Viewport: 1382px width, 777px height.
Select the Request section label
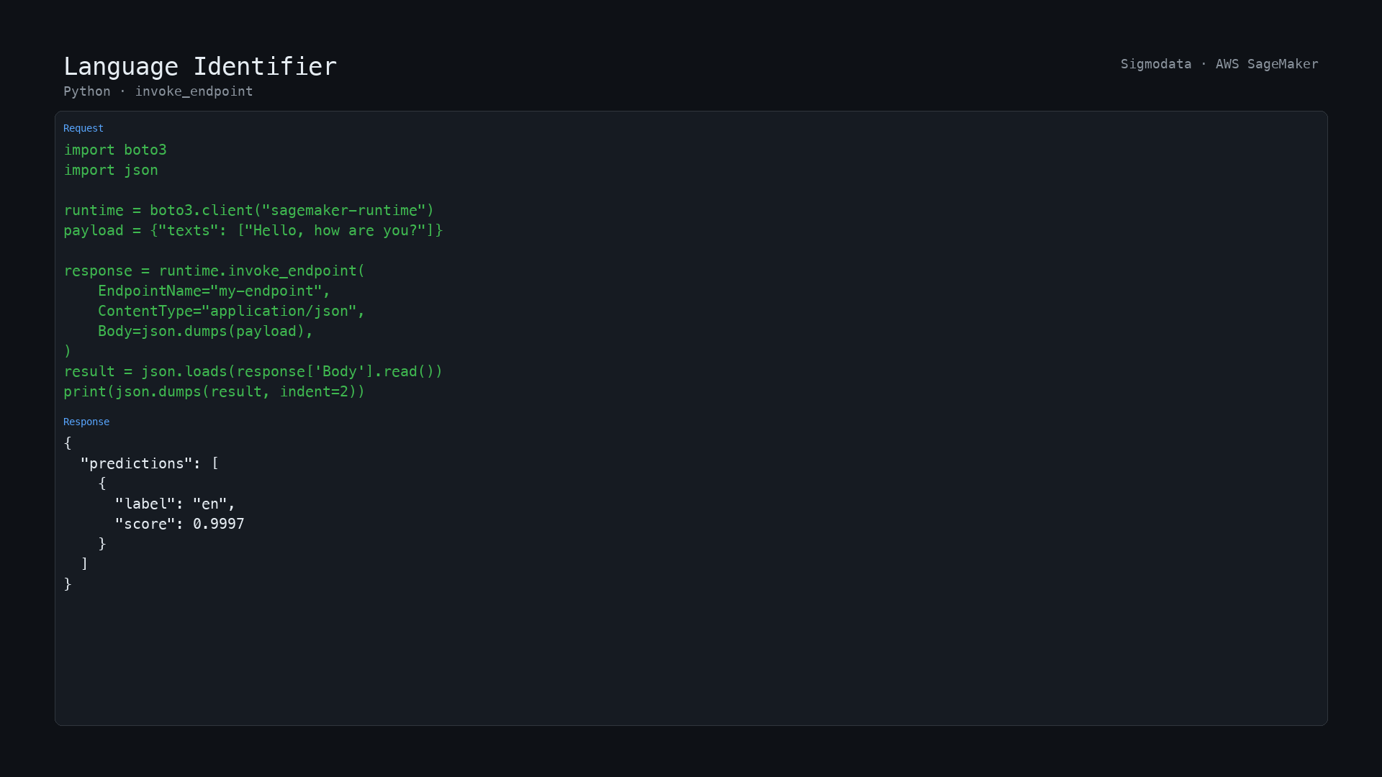click(83, 128)
